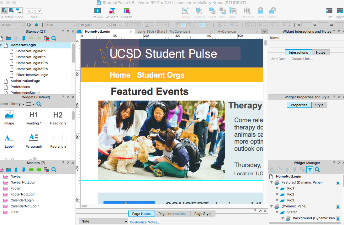344x225 pixels.
Task: Switch to the MyCalendar page tab
Action: 226,31
